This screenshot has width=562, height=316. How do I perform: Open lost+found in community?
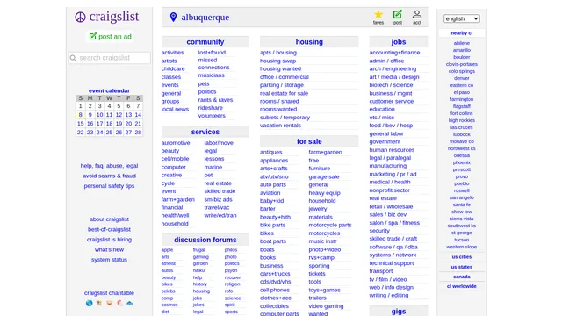point(212,53)
